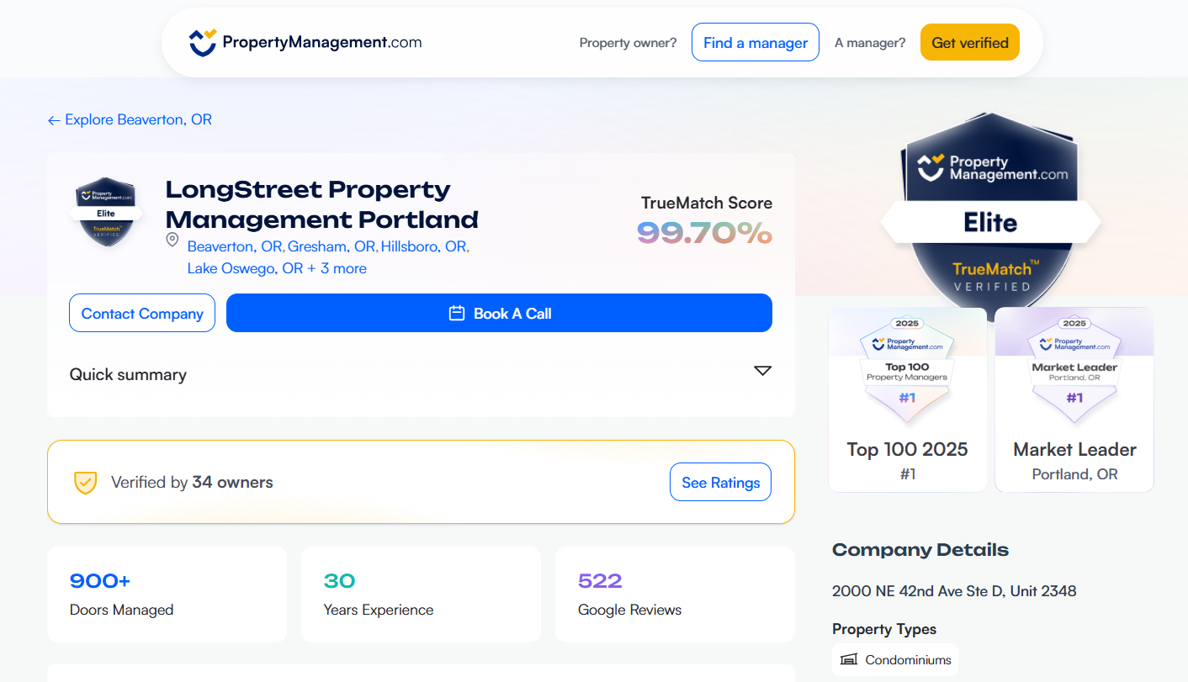Select the Elite TrueMatch badge by company name

[105, 211]
